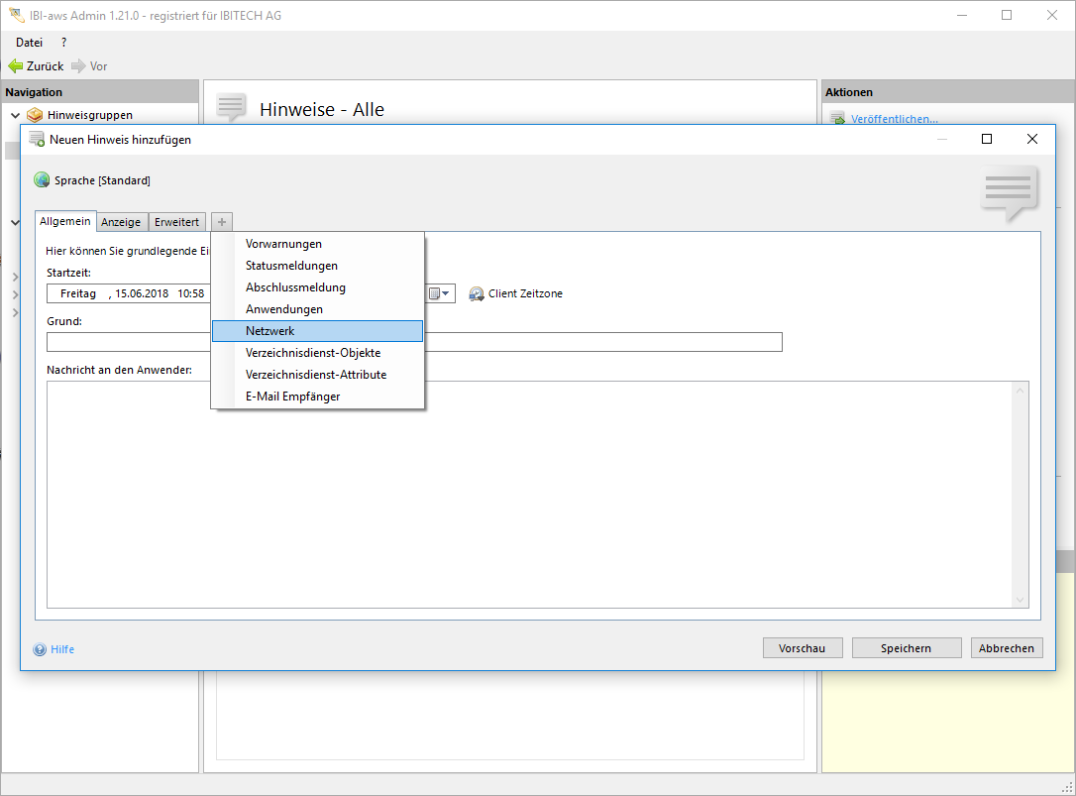Click the grey Vor forward arrow

coord(78,66)
